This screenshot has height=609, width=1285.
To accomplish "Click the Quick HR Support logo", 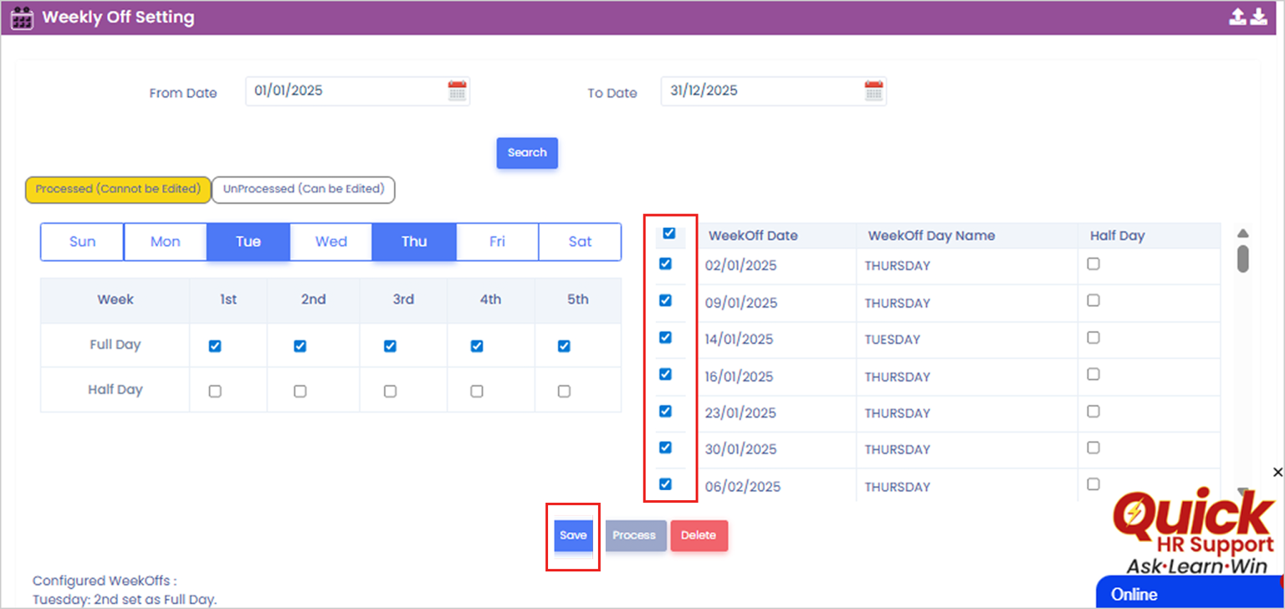I will click(x=1196, y=532).
